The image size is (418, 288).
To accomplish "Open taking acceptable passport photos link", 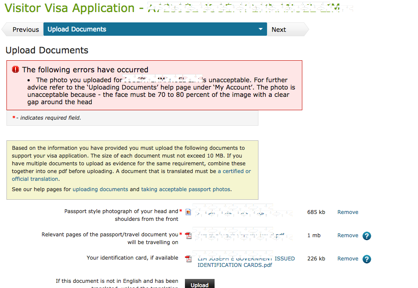I will tap(185, 189).
